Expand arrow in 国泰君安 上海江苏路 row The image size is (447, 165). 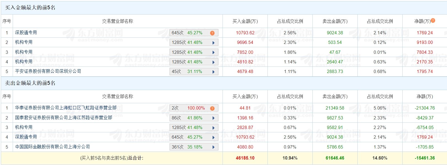point(213,118)
